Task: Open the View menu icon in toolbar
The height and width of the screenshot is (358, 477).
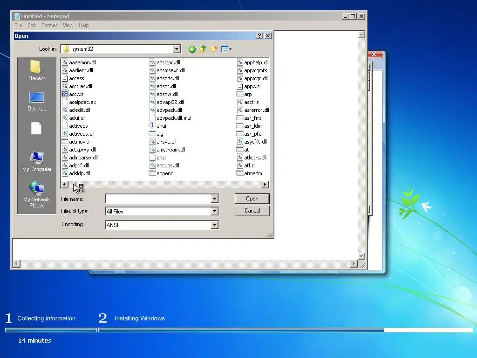Action: (x=226, y=49)
